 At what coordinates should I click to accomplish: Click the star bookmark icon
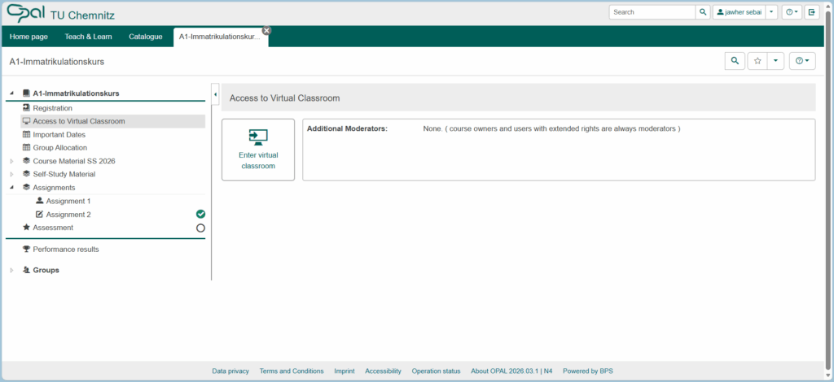(x=757, y=61)
